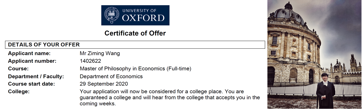Select the date 29 September 2020

point(104,84)
